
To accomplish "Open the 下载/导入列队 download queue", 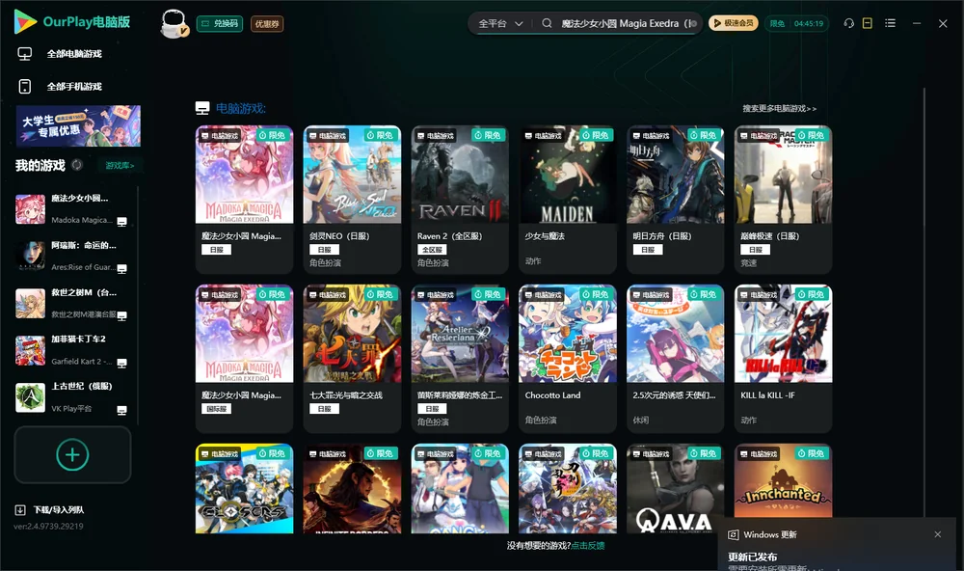I will tap(50, 509).
